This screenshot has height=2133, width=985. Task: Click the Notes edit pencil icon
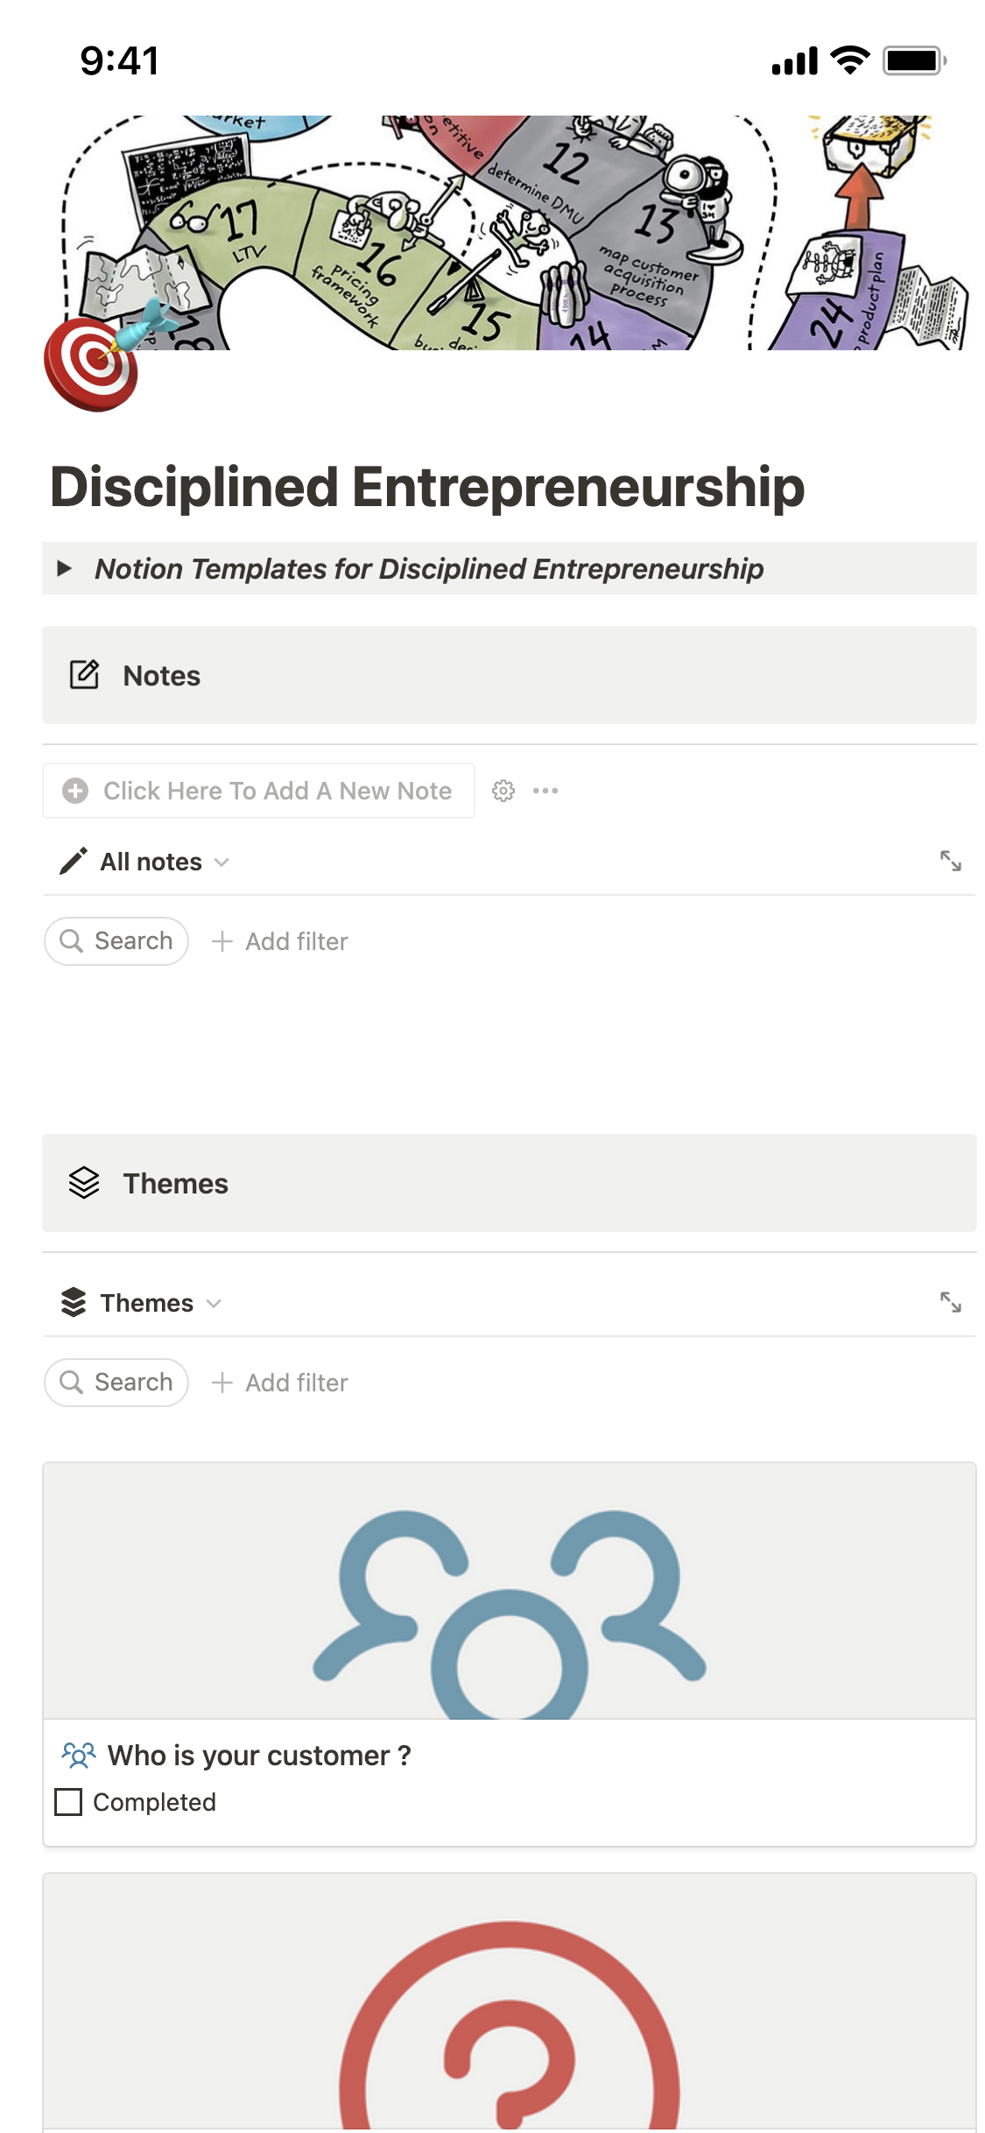[x=84, y=675]
